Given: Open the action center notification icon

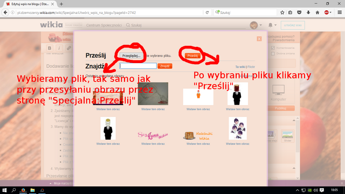Looking at the screenshot, I should (x=322, y=190).
